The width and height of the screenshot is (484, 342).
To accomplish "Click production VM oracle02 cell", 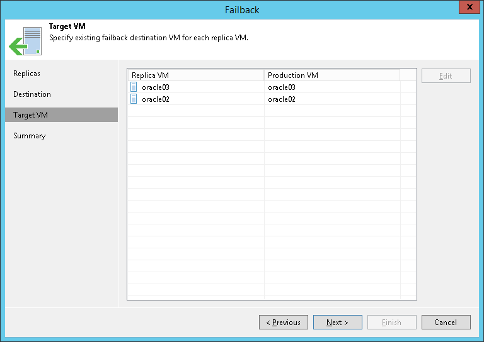I will (x=282, y=99).
